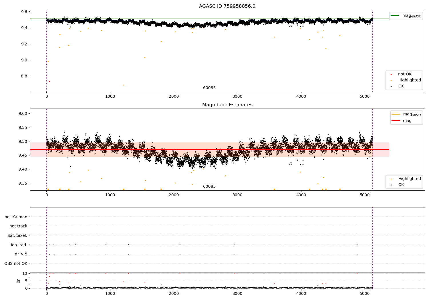Click the 'not Kalman' row label

click(x=16, y=217)
